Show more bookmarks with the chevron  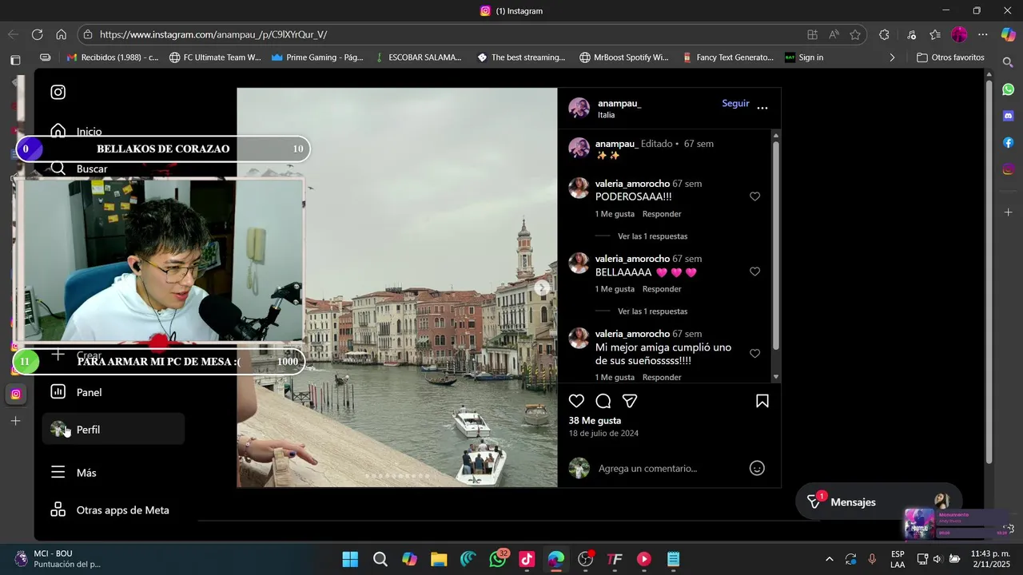point(892,57)
